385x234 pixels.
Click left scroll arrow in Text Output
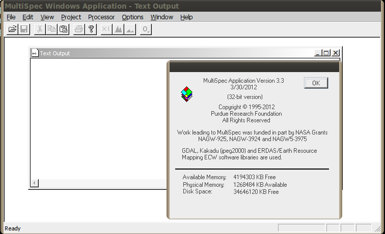35,183
